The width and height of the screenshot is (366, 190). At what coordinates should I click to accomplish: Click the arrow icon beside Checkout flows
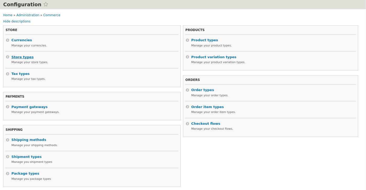tap(187, 124)
